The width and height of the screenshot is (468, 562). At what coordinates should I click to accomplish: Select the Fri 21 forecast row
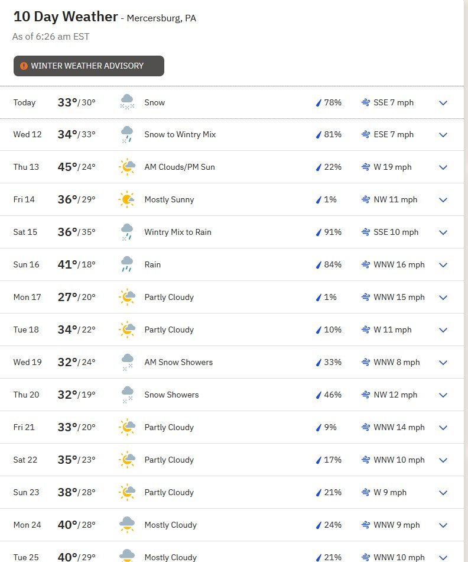point(232,427)
